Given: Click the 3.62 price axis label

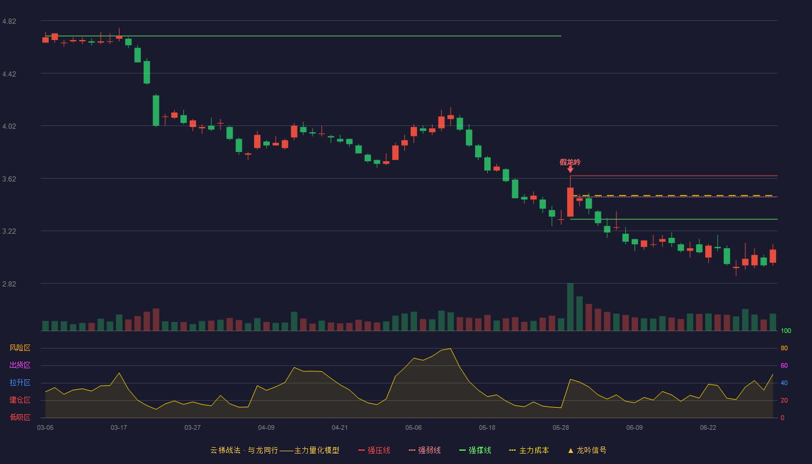Looking at the screenshot, I should pyautogui.click(x=9, y=179).
